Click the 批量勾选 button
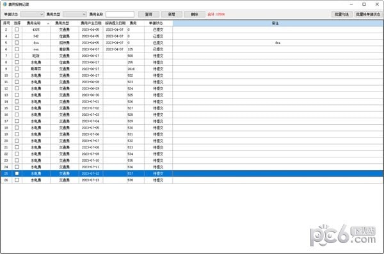 342,15
